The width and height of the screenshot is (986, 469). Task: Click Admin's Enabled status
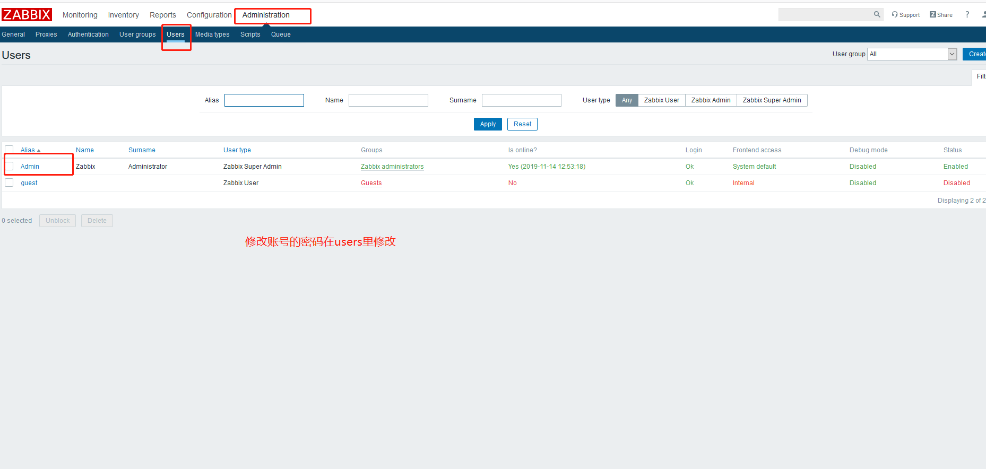coord(956,167)
